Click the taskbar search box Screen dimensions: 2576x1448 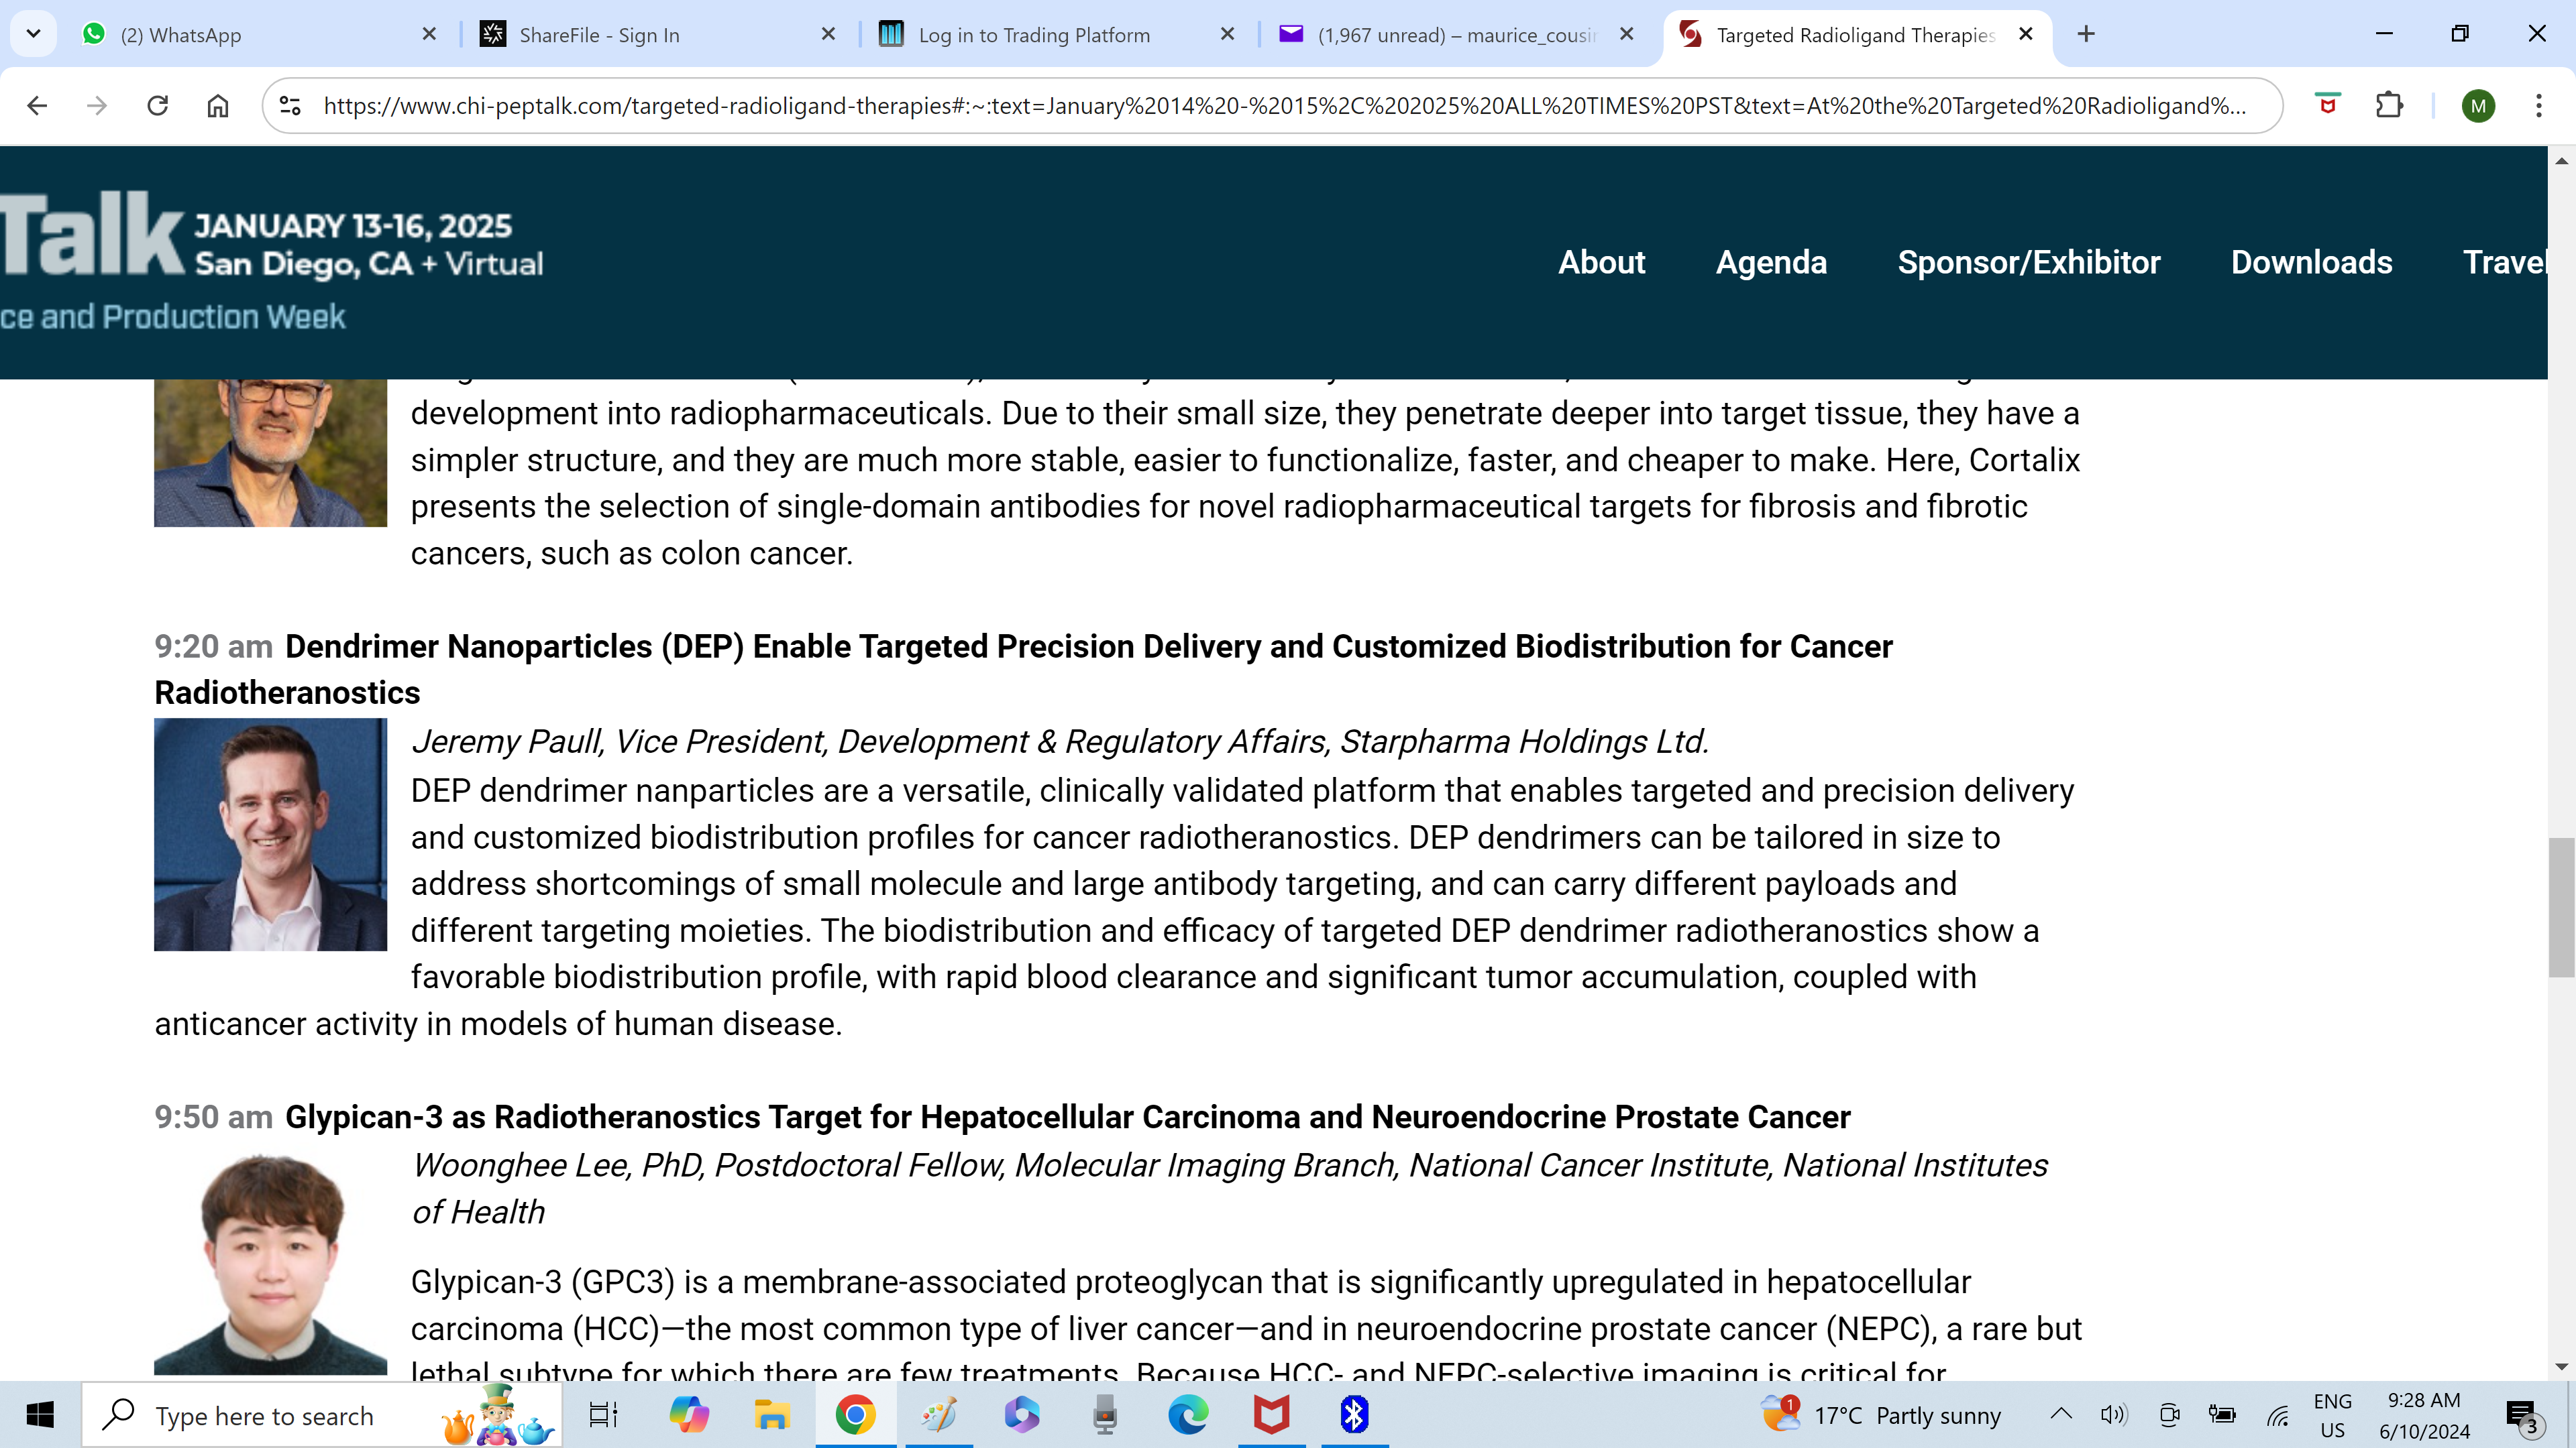pyautogui.click(x=321, y=1415)
